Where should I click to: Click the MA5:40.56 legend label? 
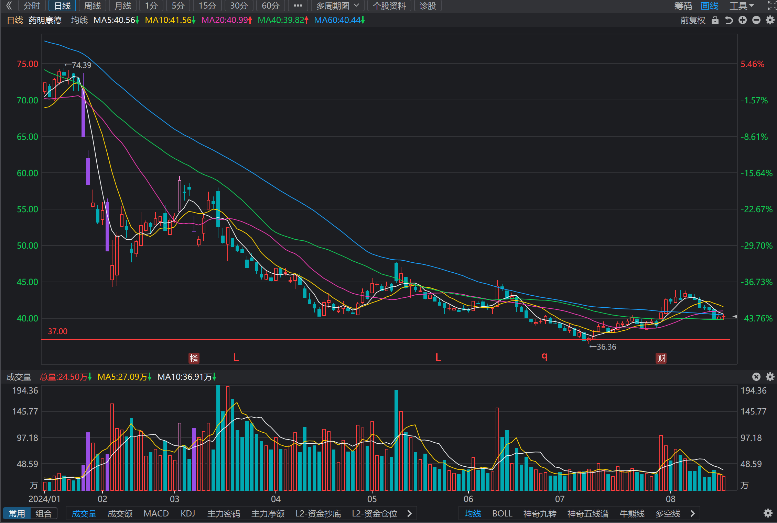[x=116, y=20]
